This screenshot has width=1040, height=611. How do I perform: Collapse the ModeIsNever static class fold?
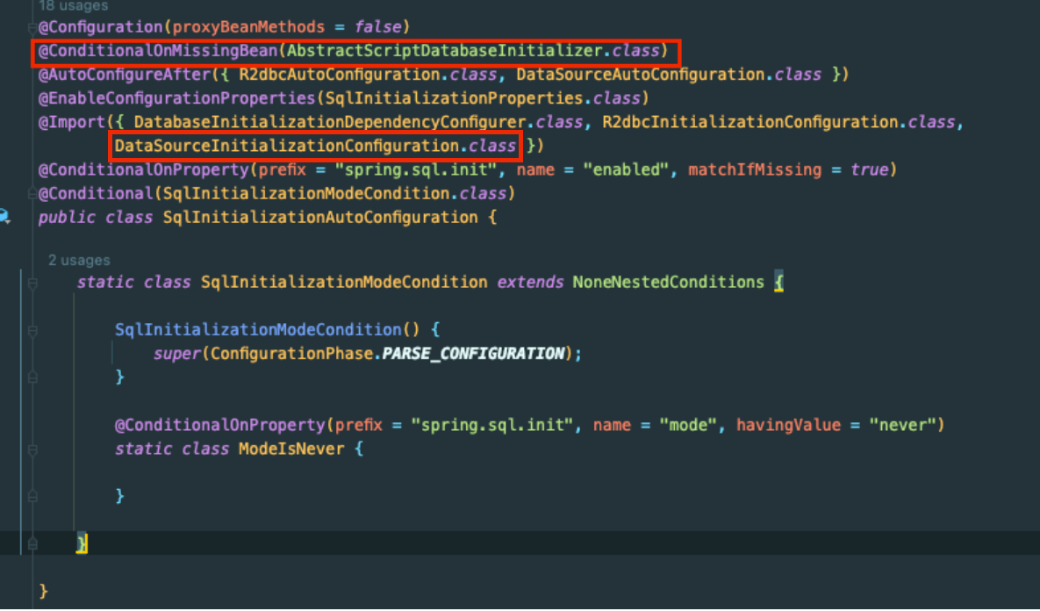[x=32, y=449]
